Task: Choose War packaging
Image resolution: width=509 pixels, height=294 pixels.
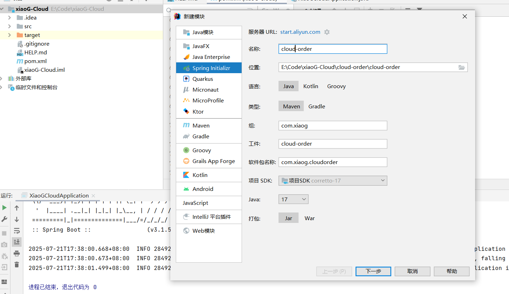Action: 310,218
